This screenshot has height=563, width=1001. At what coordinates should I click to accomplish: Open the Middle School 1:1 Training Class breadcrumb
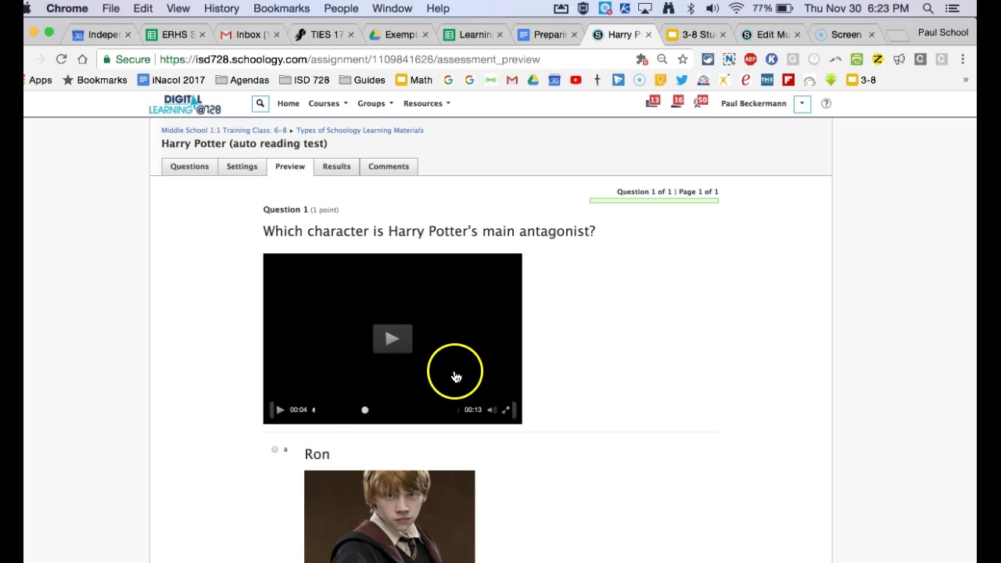224,131
